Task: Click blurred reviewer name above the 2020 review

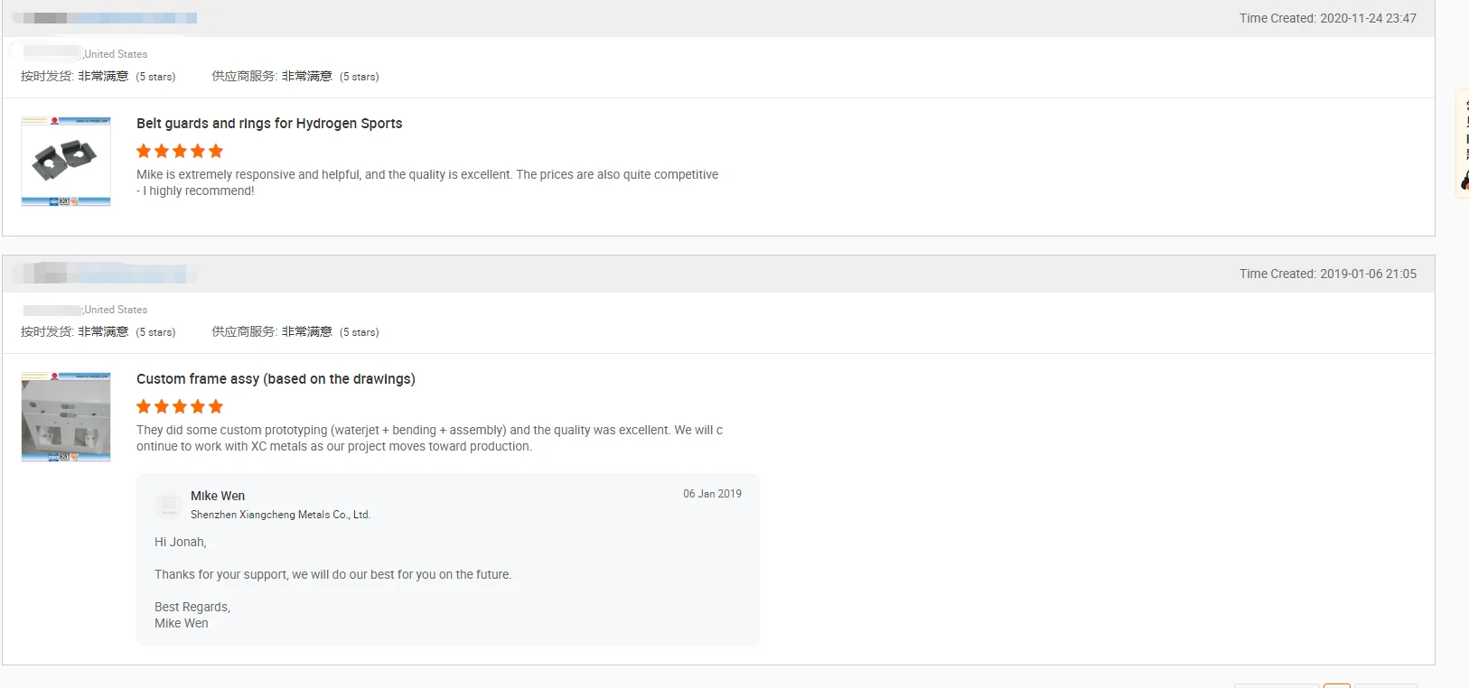Action: pyautogui.click(x=105, y=18)
